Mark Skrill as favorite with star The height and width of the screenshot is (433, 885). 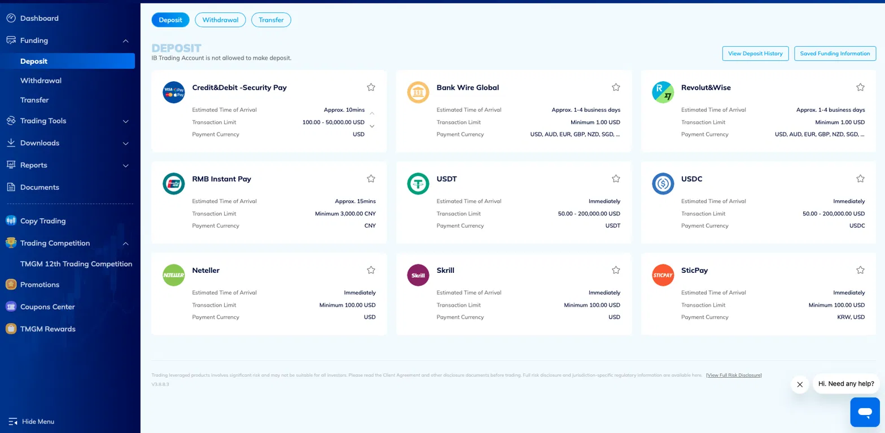click(x=616, y=270)
